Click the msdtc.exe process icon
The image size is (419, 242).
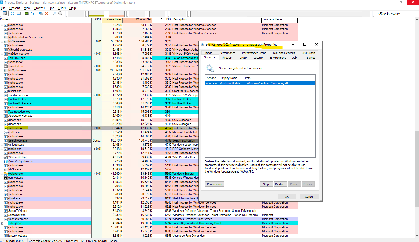point(6,132)
